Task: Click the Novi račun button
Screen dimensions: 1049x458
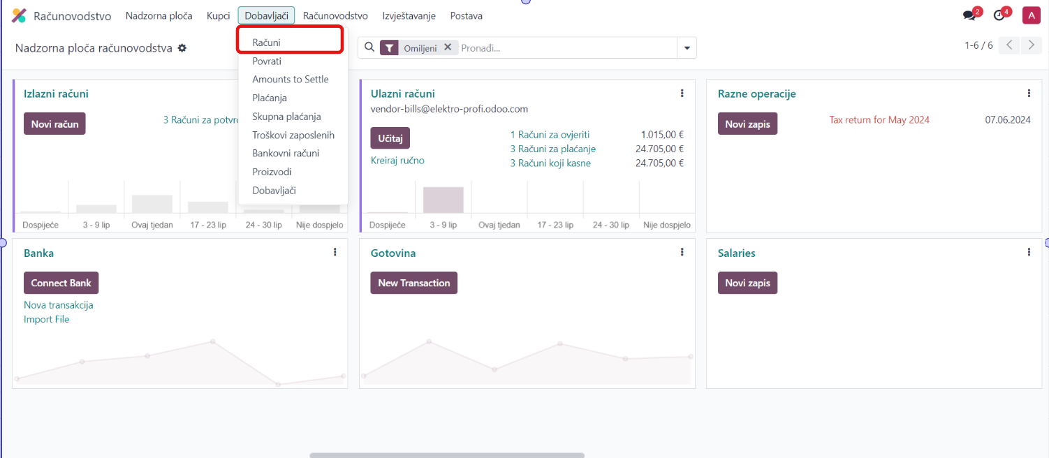Action: click(x=54, y=124)
